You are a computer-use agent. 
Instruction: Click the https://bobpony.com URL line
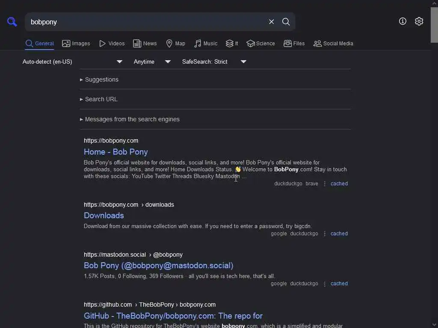pyautogui.click(x=111, y=141)
